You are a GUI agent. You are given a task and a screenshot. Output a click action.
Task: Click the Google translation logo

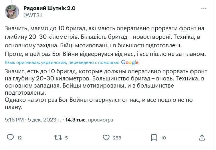[x=130, y=62]
